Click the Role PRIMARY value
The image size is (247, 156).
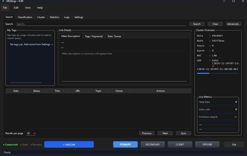217,36
